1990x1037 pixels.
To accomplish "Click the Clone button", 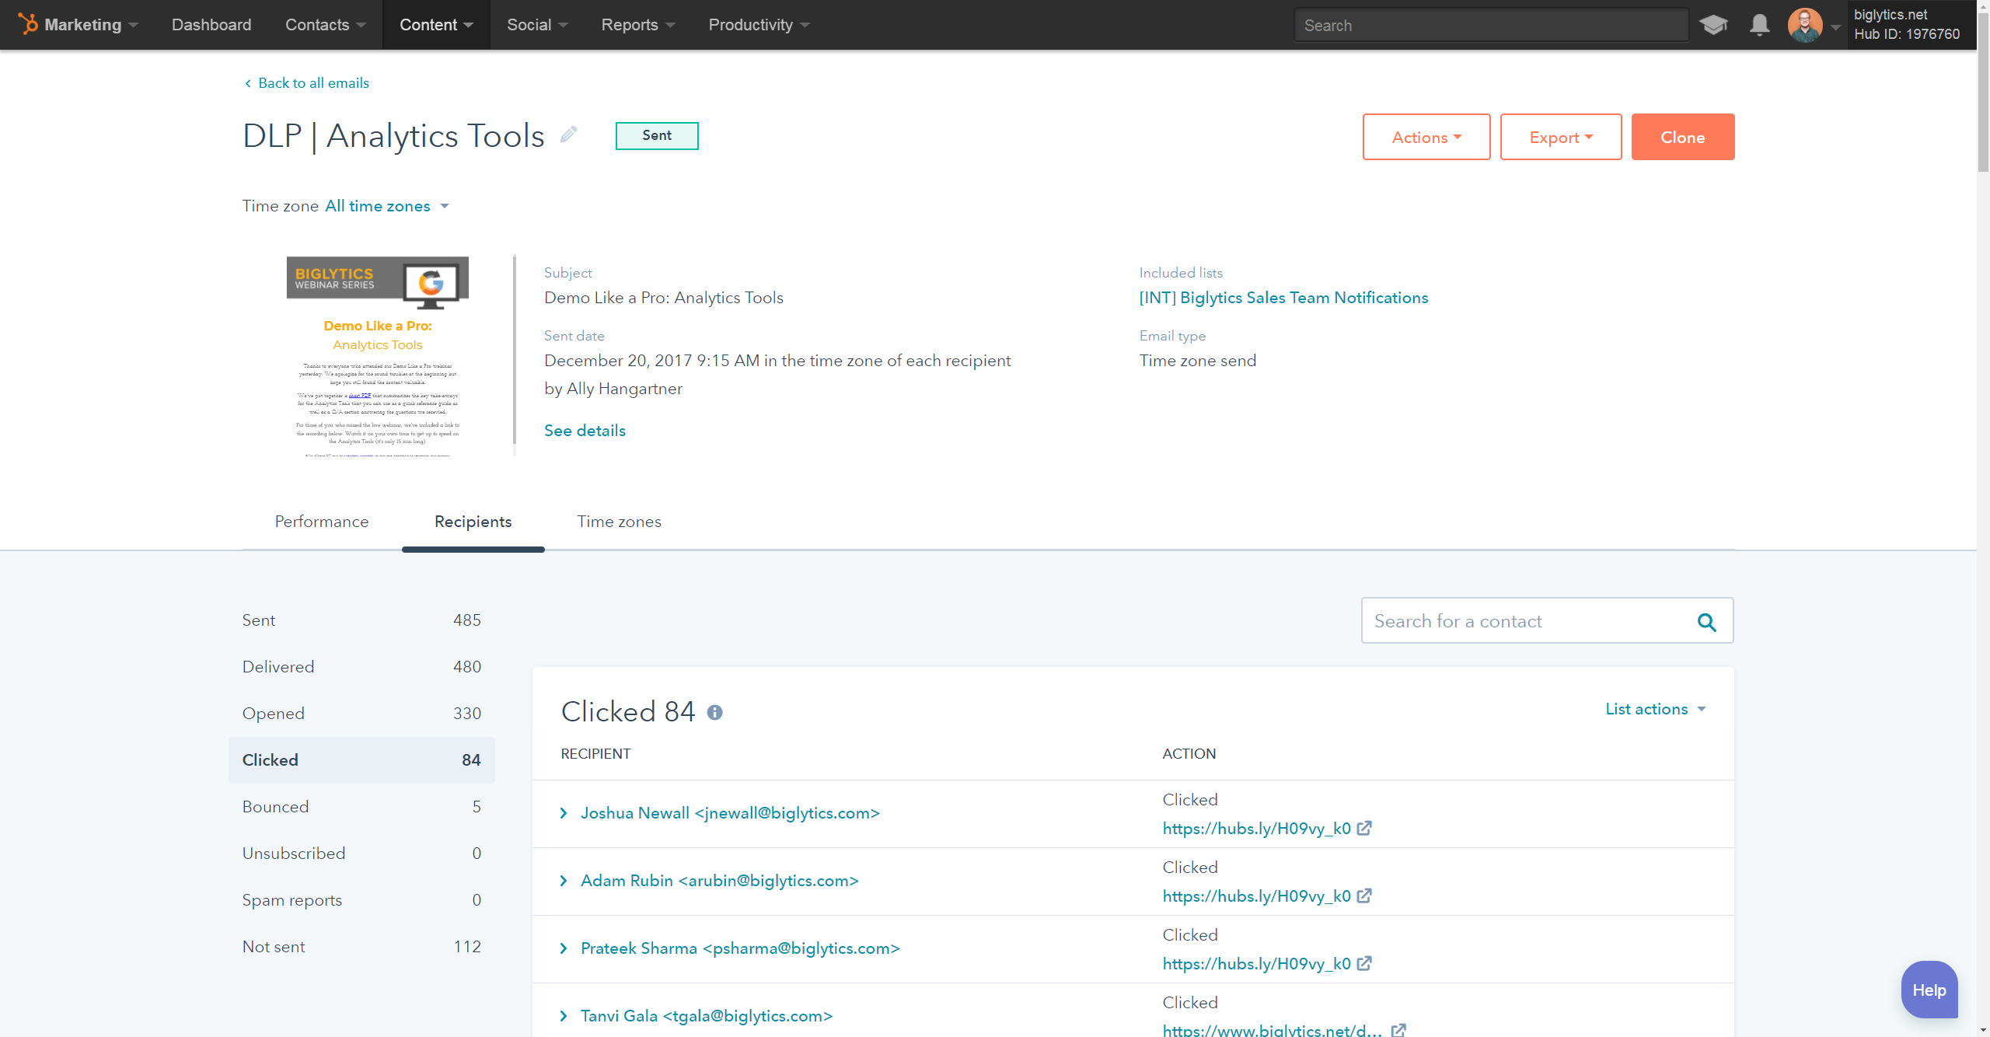I will point(1682,137).
